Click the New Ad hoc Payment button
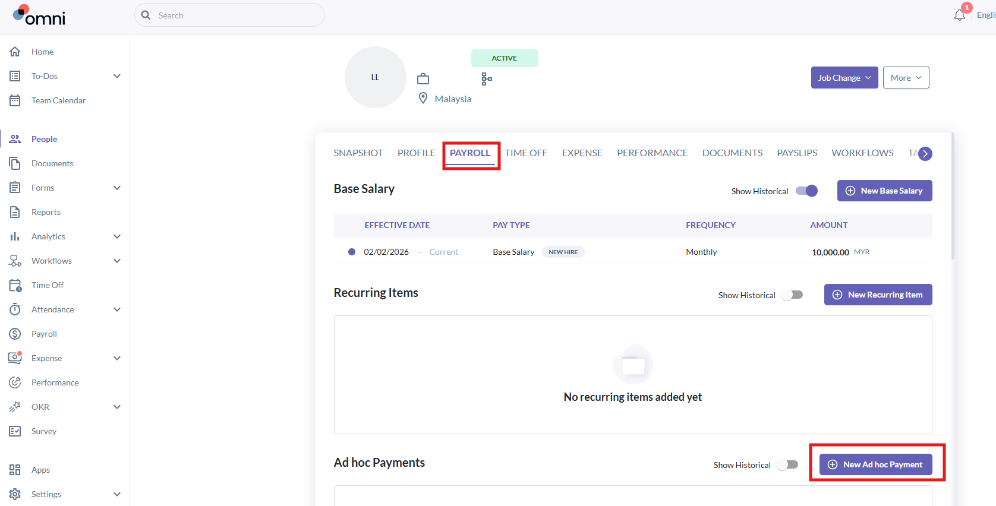This screenshot has height=506, width=996. coord(876,464)
